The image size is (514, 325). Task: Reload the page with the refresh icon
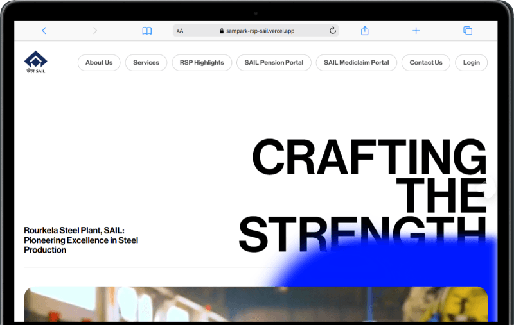tap(332, 31)
